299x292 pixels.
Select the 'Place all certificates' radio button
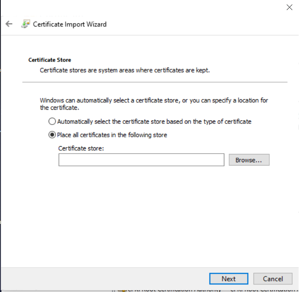click(x=52, y=135)
